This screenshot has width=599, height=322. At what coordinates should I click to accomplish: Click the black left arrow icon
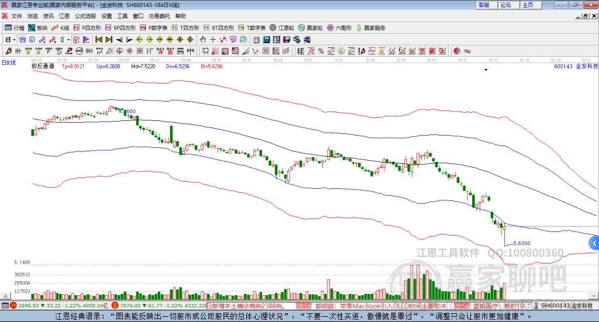tap(119, 40)
